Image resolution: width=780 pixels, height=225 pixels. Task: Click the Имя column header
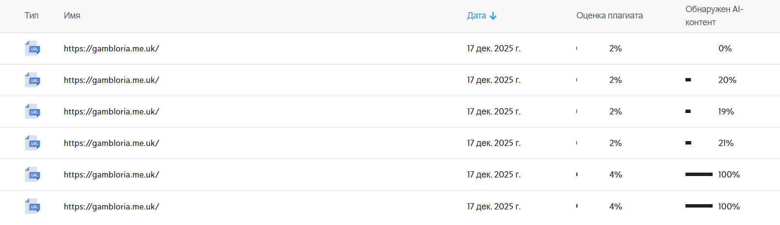point(72,16)
